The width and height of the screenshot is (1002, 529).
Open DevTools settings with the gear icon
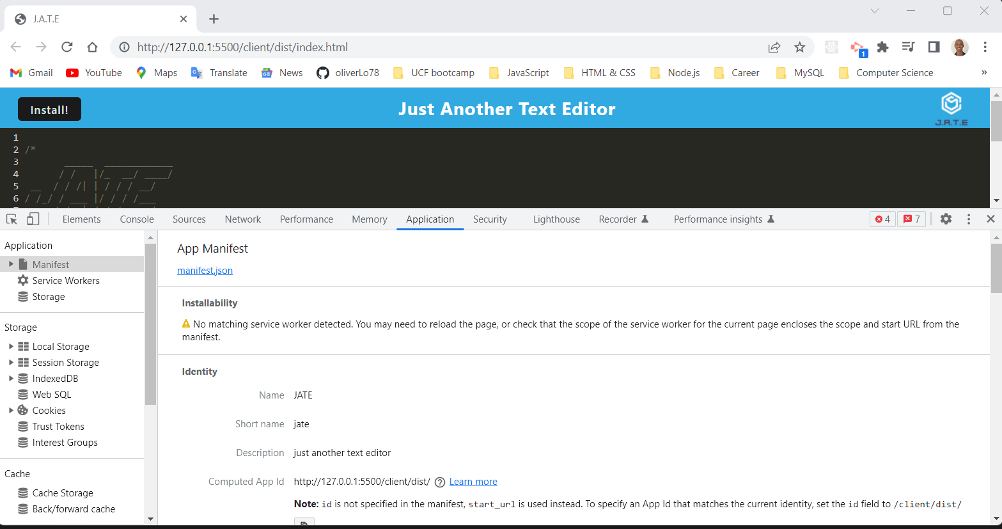[x=946, y=219]
